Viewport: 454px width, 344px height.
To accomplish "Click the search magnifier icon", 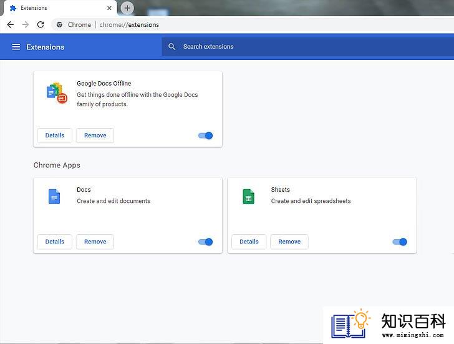I will [x=171, y=47].
